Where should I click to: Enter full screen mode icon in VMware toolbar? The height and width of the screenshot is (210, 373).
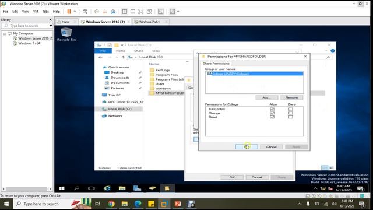141,12
